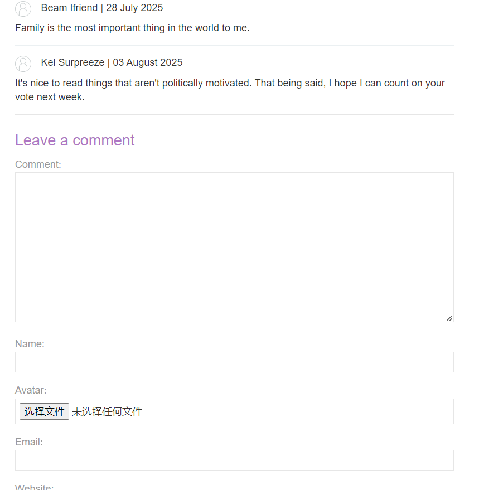This screenshot has width=479, height=490.
Task: Click the "Email:" field label
Action: tap(29, 442)
